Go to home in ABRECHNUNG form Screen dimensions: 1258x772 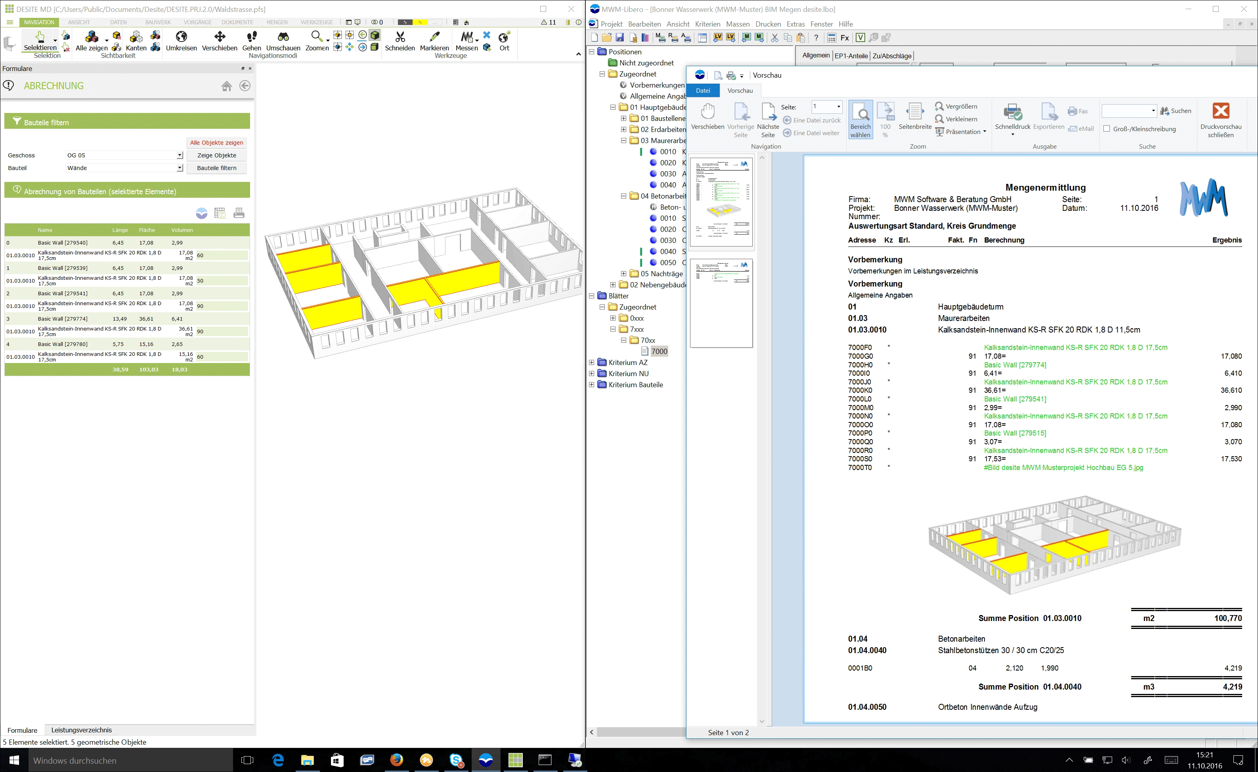(x=227, y=86)
